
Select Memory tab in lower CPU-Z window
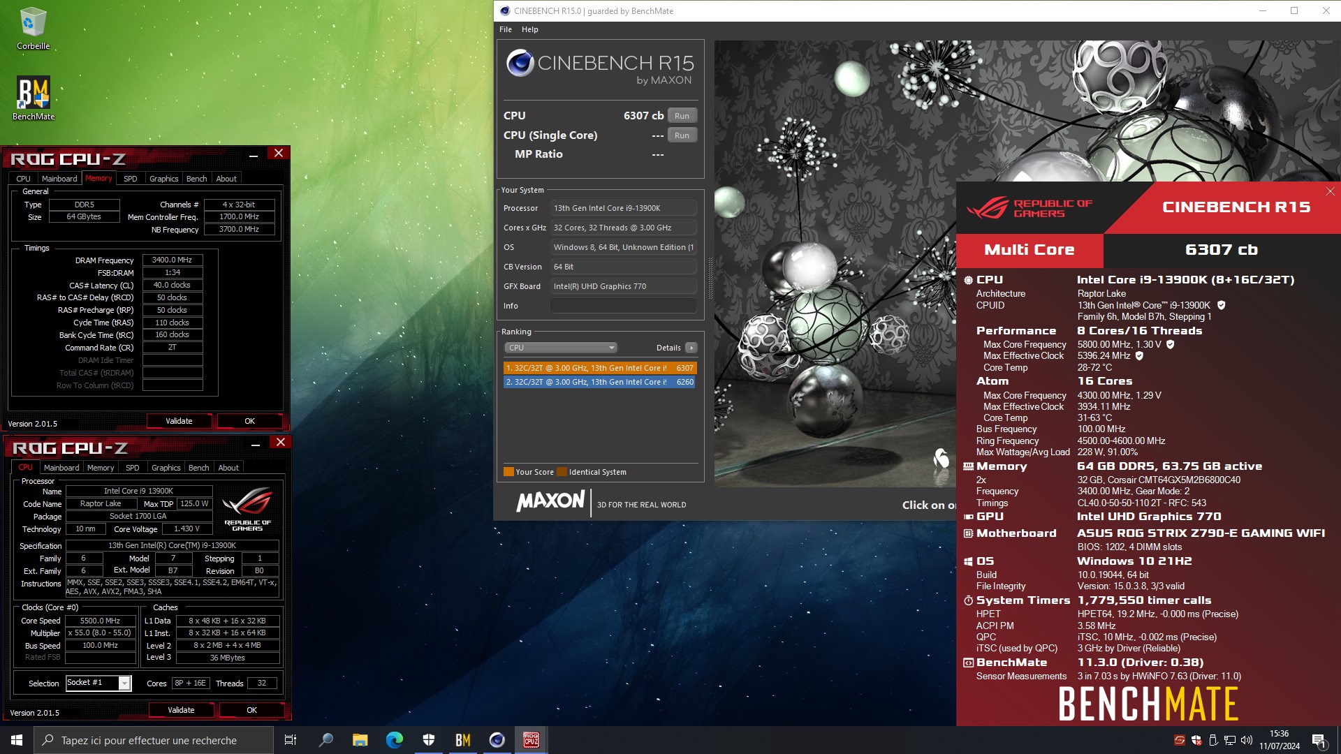click(101, 468)
